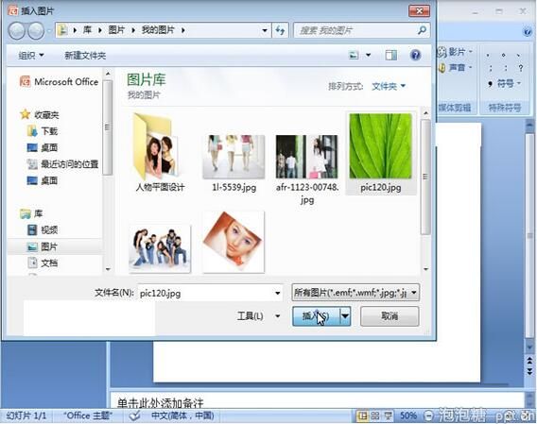This screenshot has height=424, width=537.
Task: Open 图片 library in sidebar
Action: click(43, 246)
